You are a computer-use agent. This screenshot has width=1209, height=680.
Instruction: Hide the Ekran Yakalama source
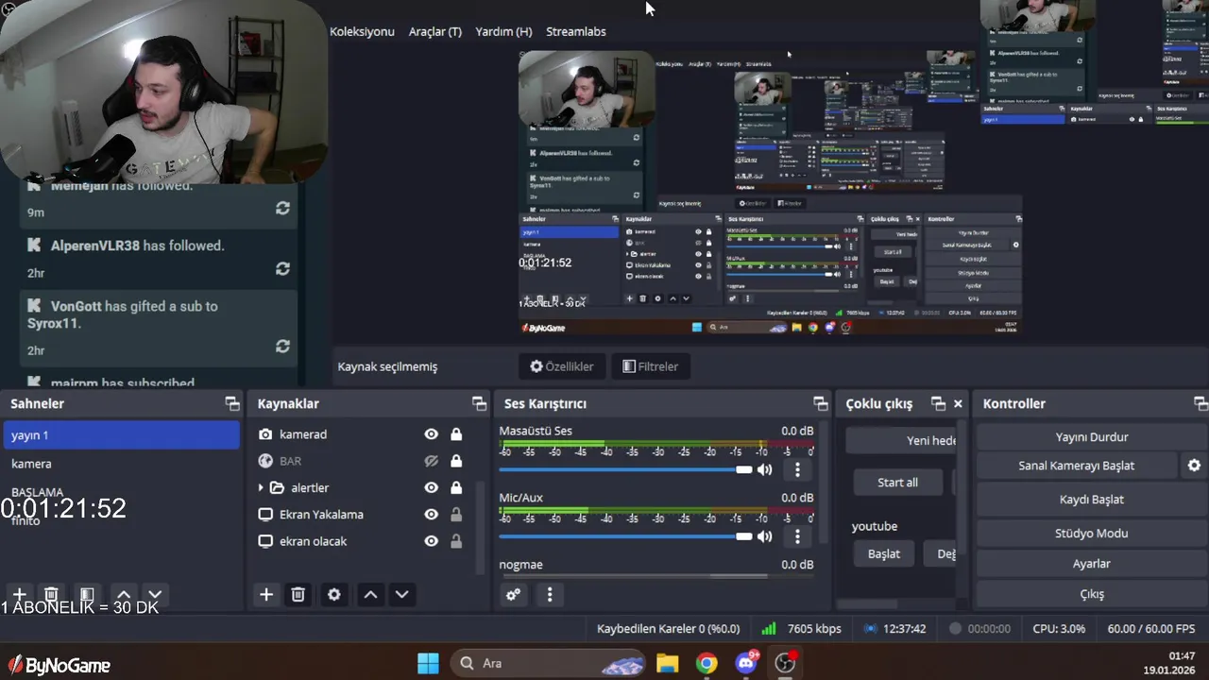(432, 515)
